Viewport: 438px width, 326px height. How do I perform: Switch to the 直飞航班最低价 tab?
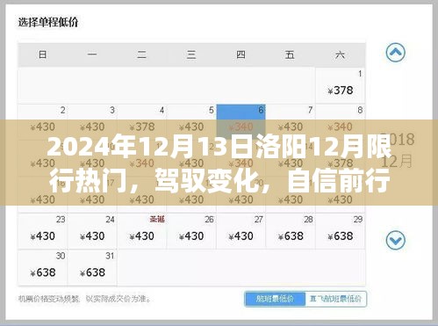click(335, 299)
